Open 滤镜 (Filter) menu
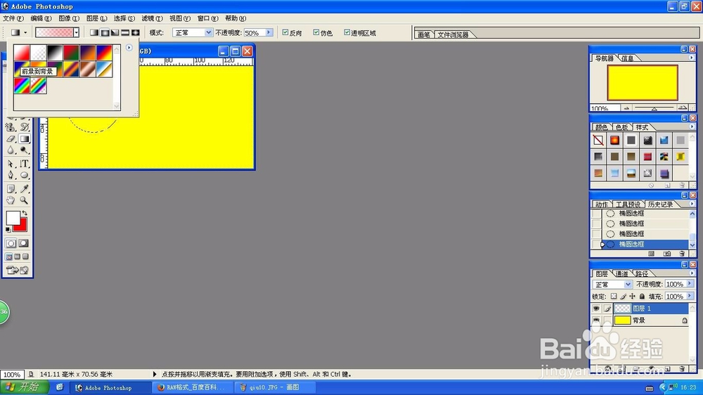 (152, 18)
